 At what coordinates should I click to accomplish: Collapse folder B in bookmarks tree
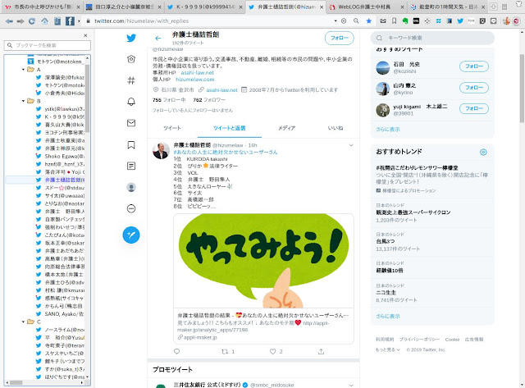point(23,101)
